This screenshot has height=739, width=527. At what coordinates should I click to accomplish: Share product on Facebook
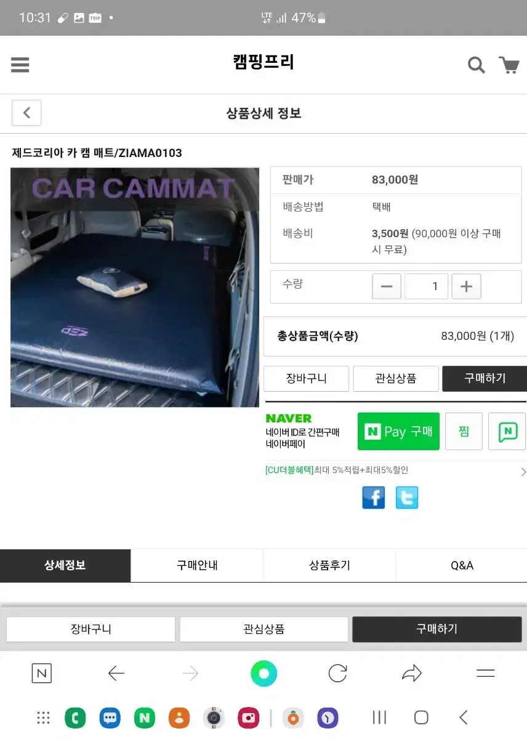tap(374, 497)
